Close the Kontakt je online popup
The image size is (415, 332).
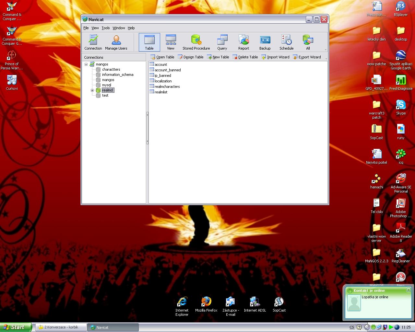coord(409,290)
